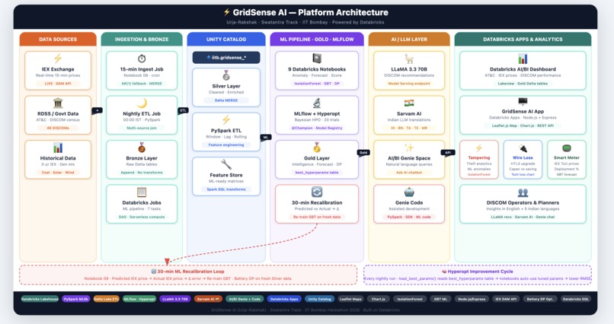Click the MLflow + Hyperopt microscope icon

[317, 103]
